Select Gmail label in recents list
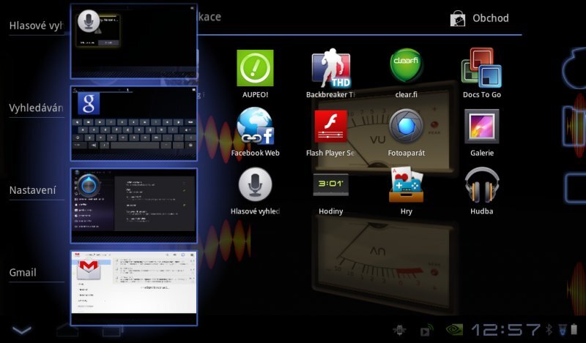This screenshot has width=586, height=343. tap(23, 273)
